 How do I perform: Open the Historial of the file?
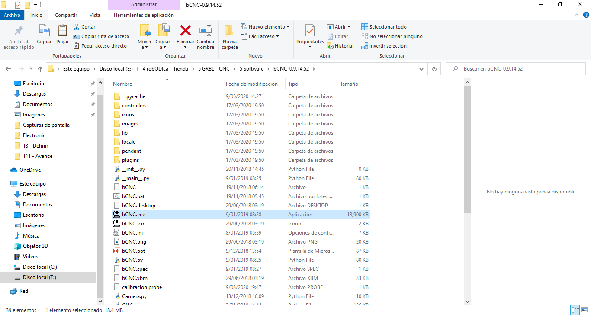pos(340,46)
